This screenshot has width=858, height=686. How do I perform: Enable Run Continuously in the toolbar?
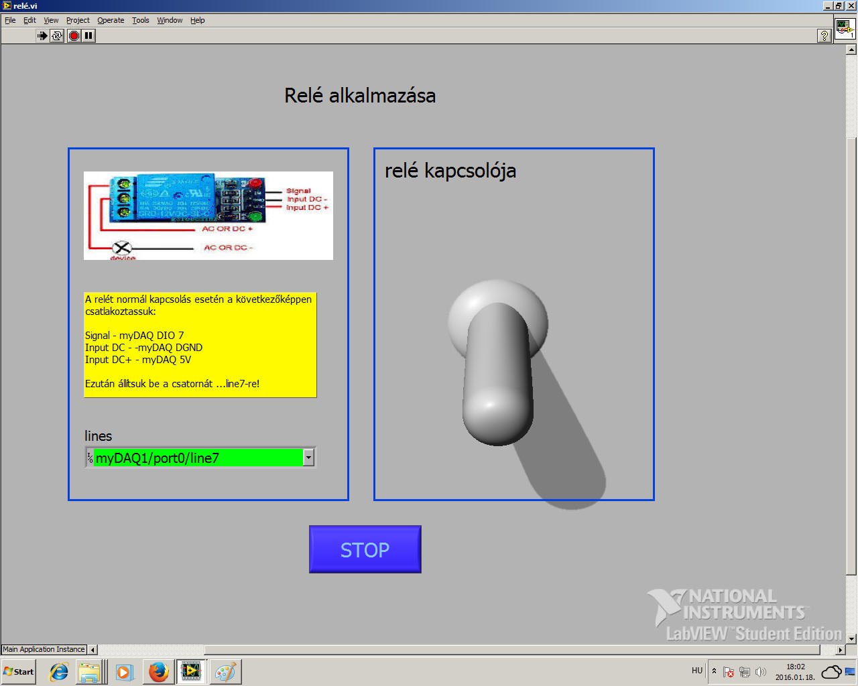pyautogui.click(x=57, y=36)
